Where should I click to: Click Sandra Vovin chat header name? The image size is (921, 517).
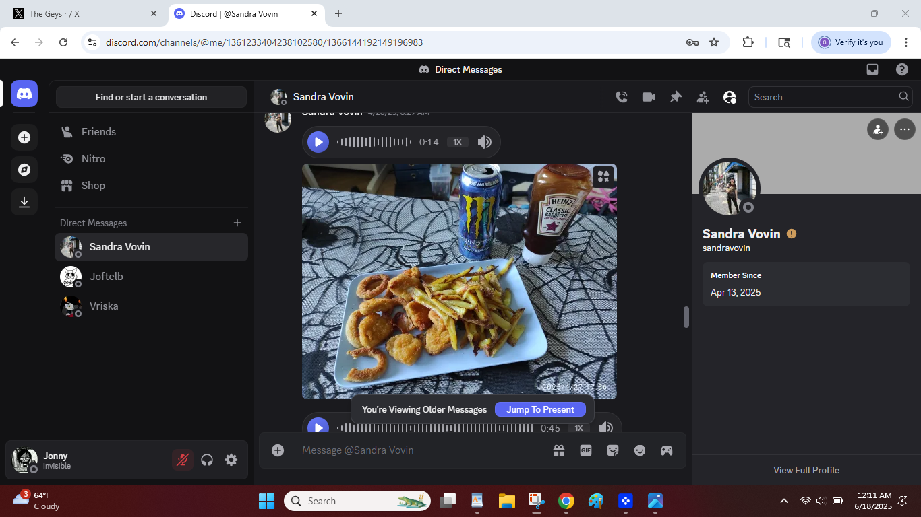point(323,97)
